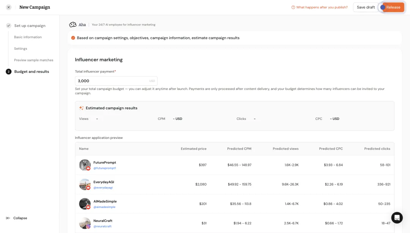This screenshot has height=233, width=410.
Task: Close the New Campaign dialog with X icon
Action: 9,7
